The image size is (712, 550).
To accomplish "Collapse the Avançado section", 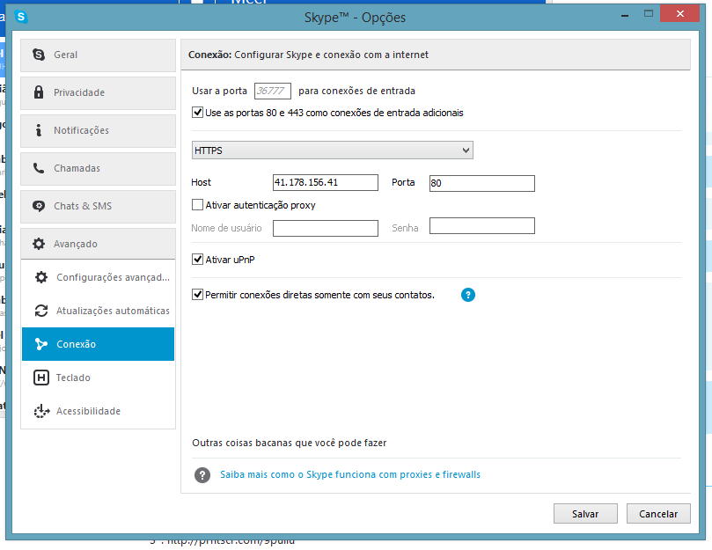I will [x=98, y=244].
